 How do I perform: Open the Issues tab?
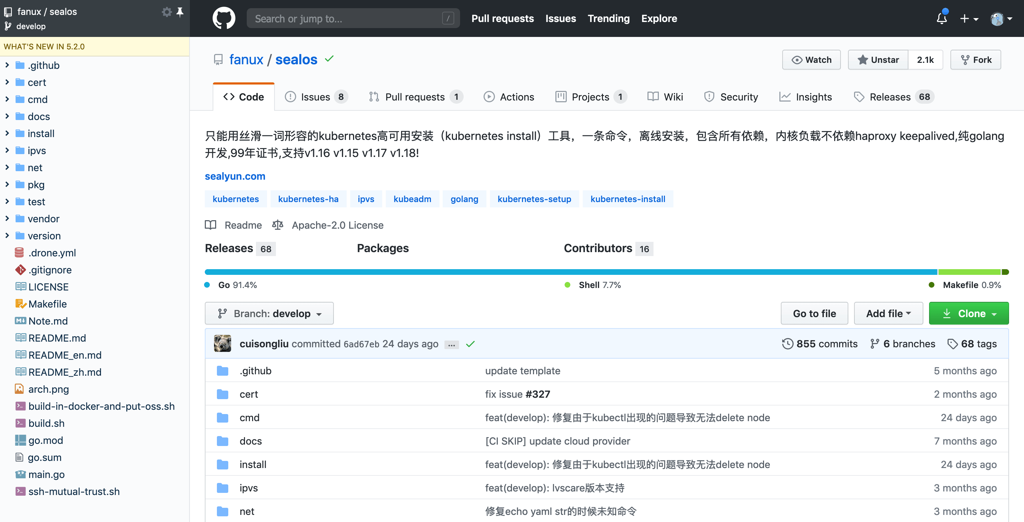[316, 97]
